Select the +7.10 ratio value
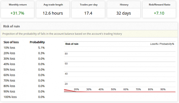The width and height of the screenshot is (179, 103). click(x=159, y=13)
